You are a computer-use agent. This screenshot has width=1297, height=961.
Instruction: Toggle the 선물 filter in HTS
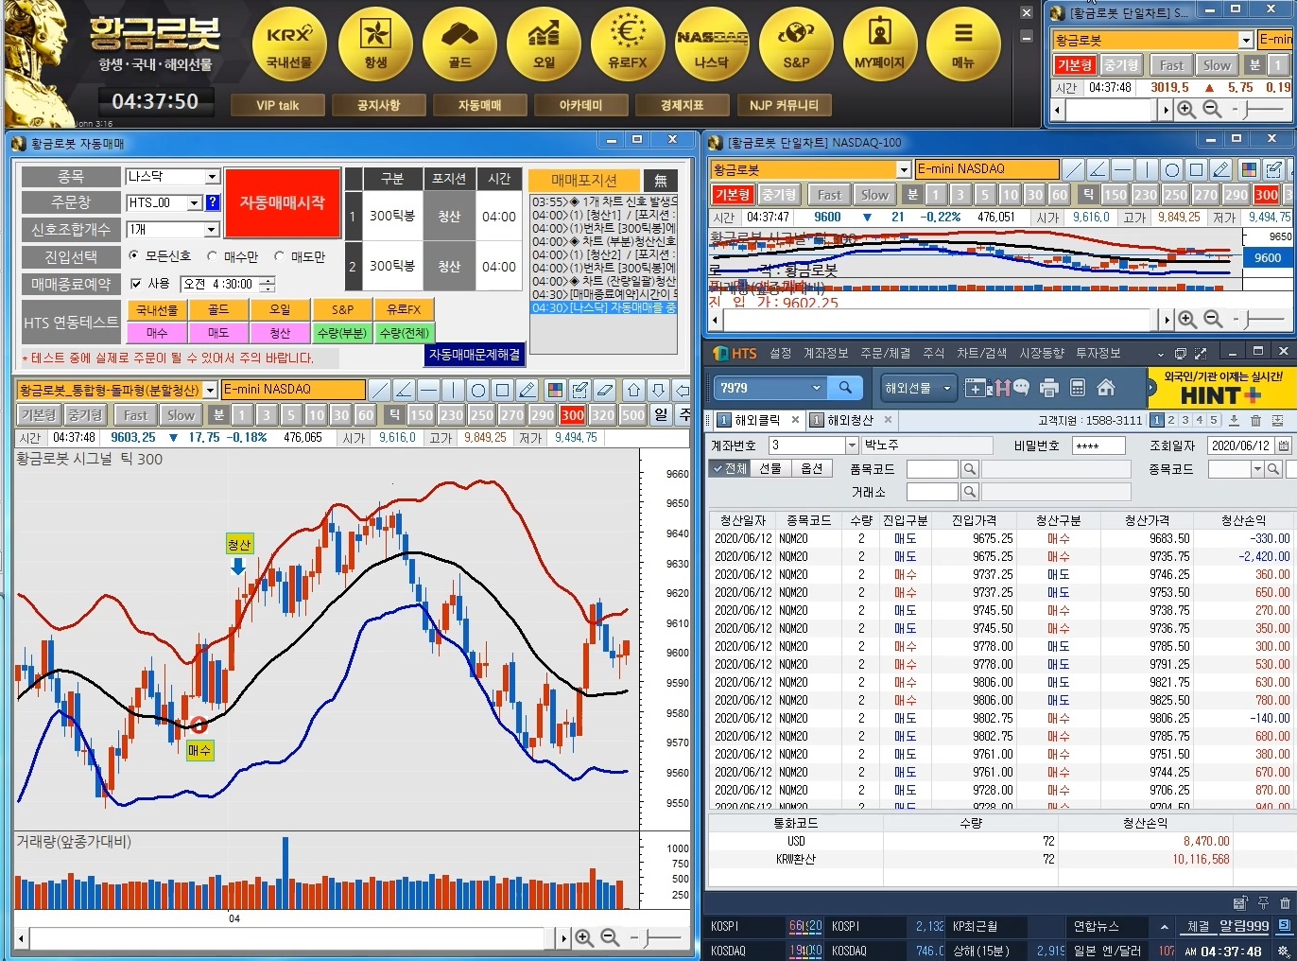[770, 468]
